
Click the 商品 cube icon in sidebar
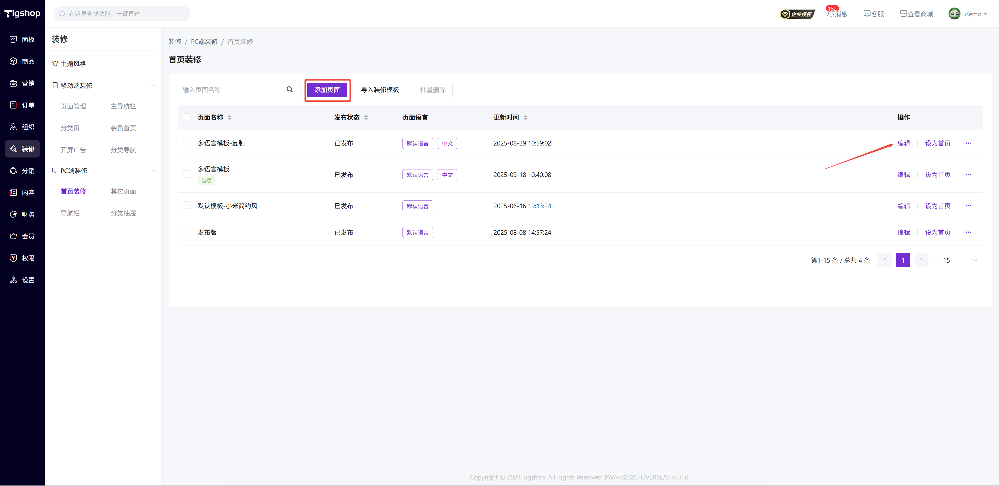pos(14,61)
